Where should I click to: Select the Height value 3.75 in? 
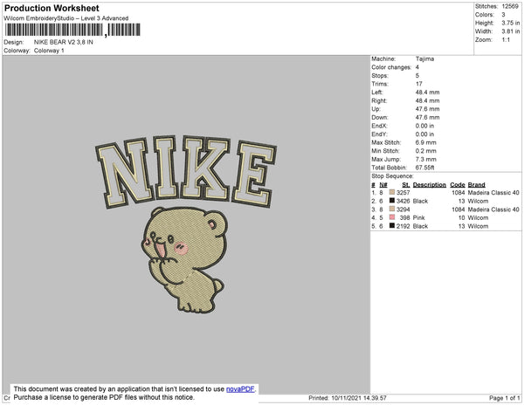(510, 23)
